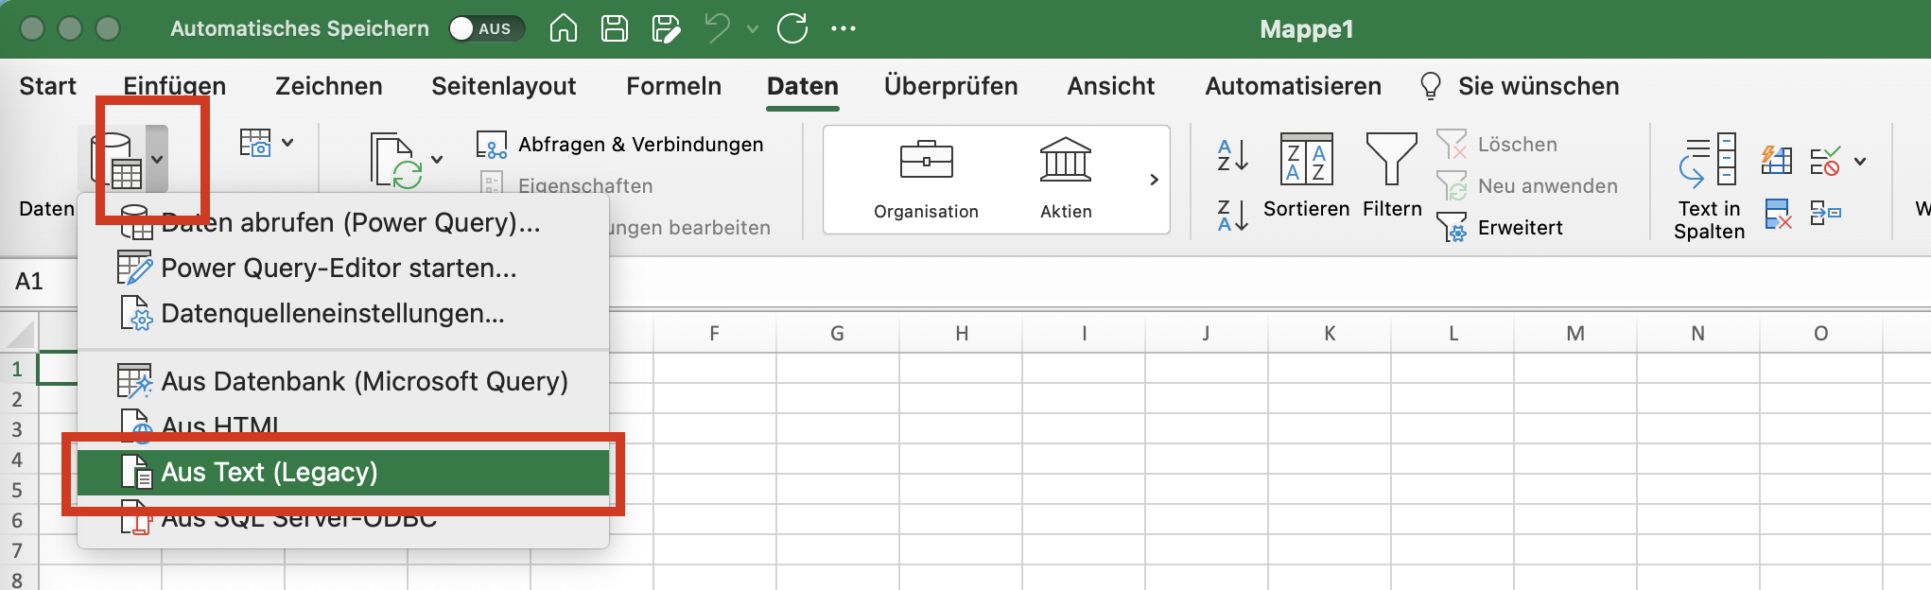Open the Sortieren dialog
Screen dimensions: 1931x590
tap(1306, 176)
